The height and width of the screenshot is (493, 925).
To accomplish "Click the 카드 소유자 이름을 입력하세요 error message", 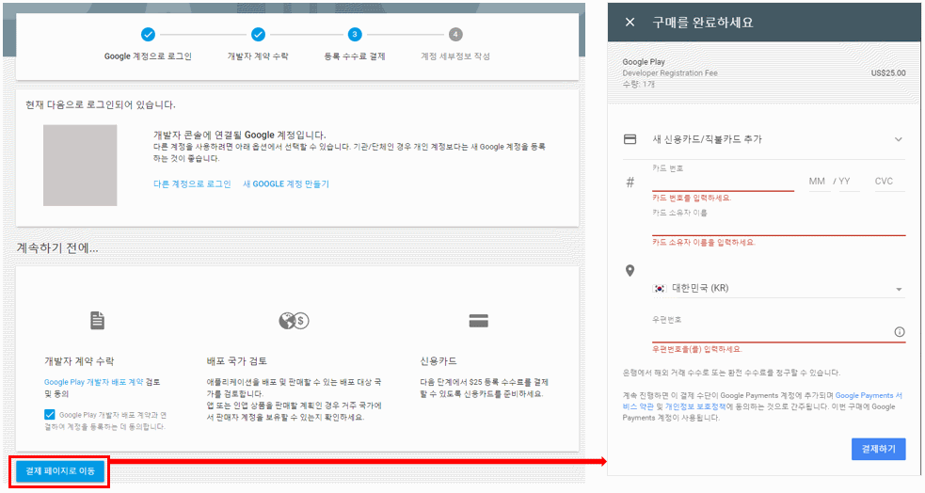I will click(703, 243).
